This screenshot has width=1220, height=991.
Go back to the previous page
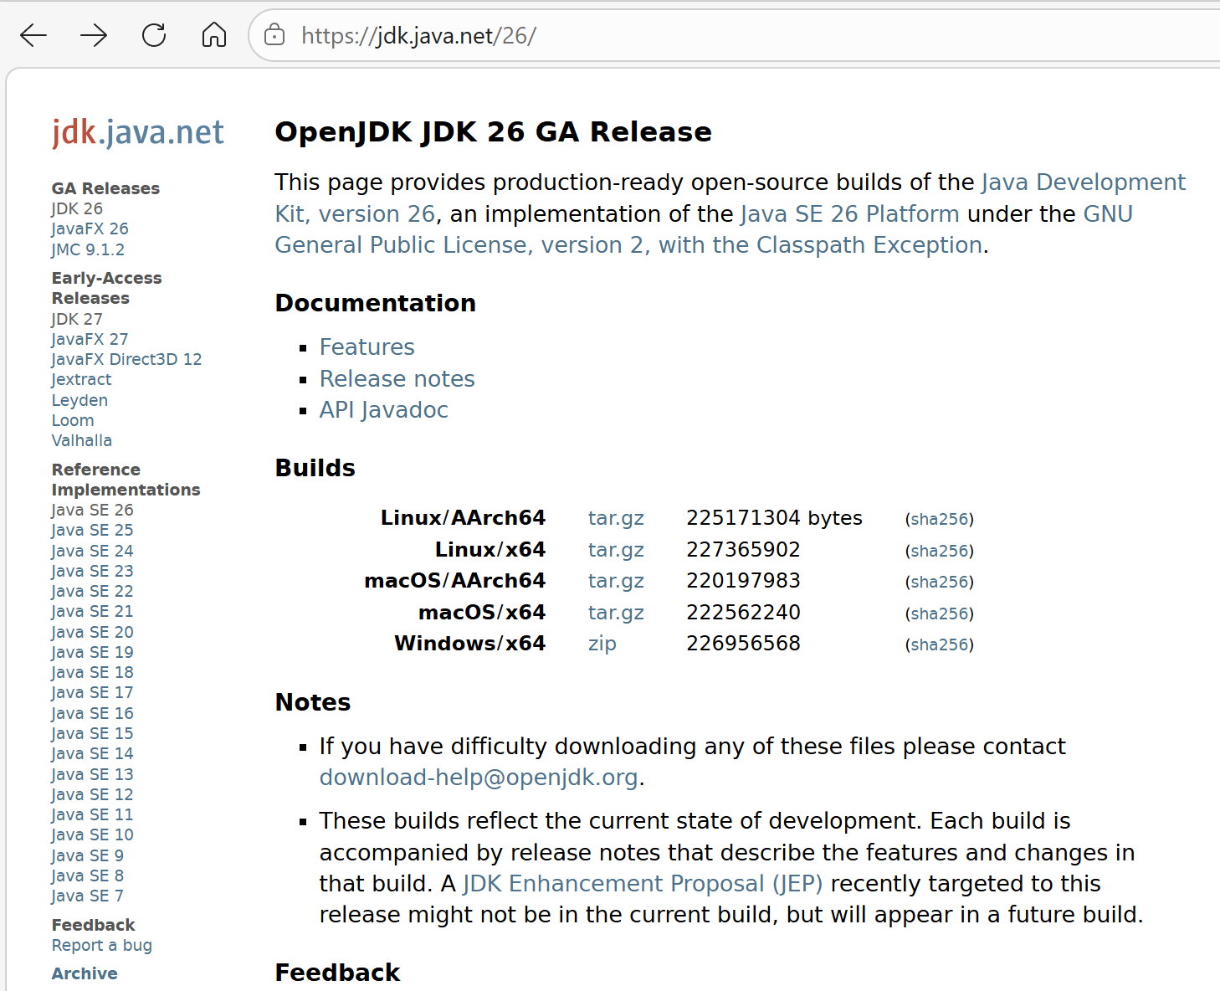[x=33, y=35]
